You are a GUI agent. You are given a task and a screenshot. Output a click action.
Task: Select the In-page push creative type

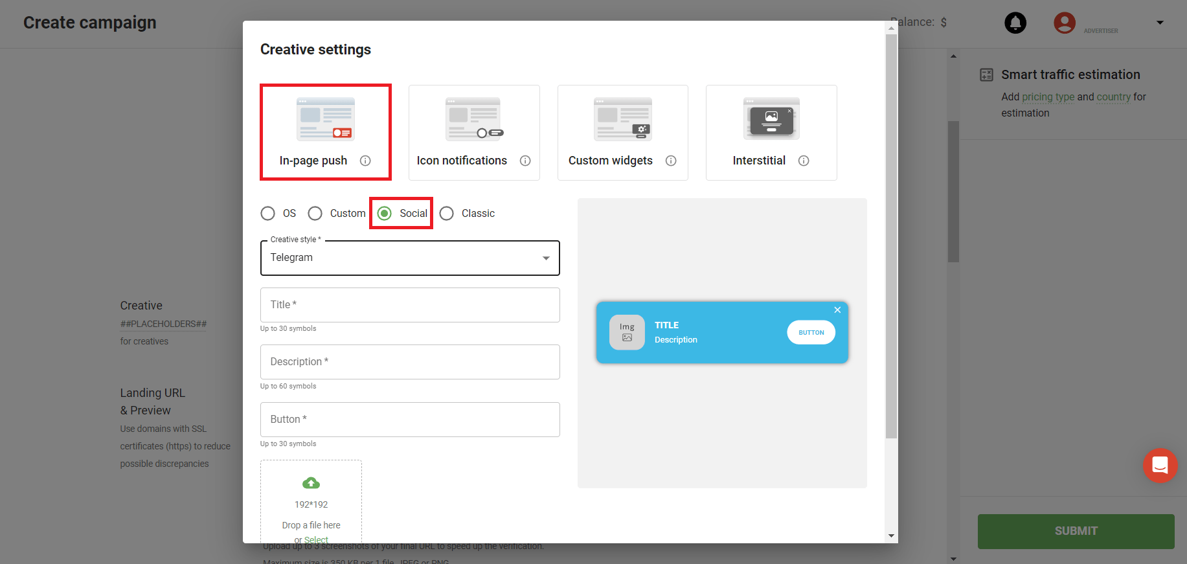coord(326,132)
